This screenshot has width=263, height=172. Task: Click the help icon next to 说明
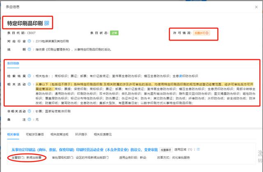[29, 49]
